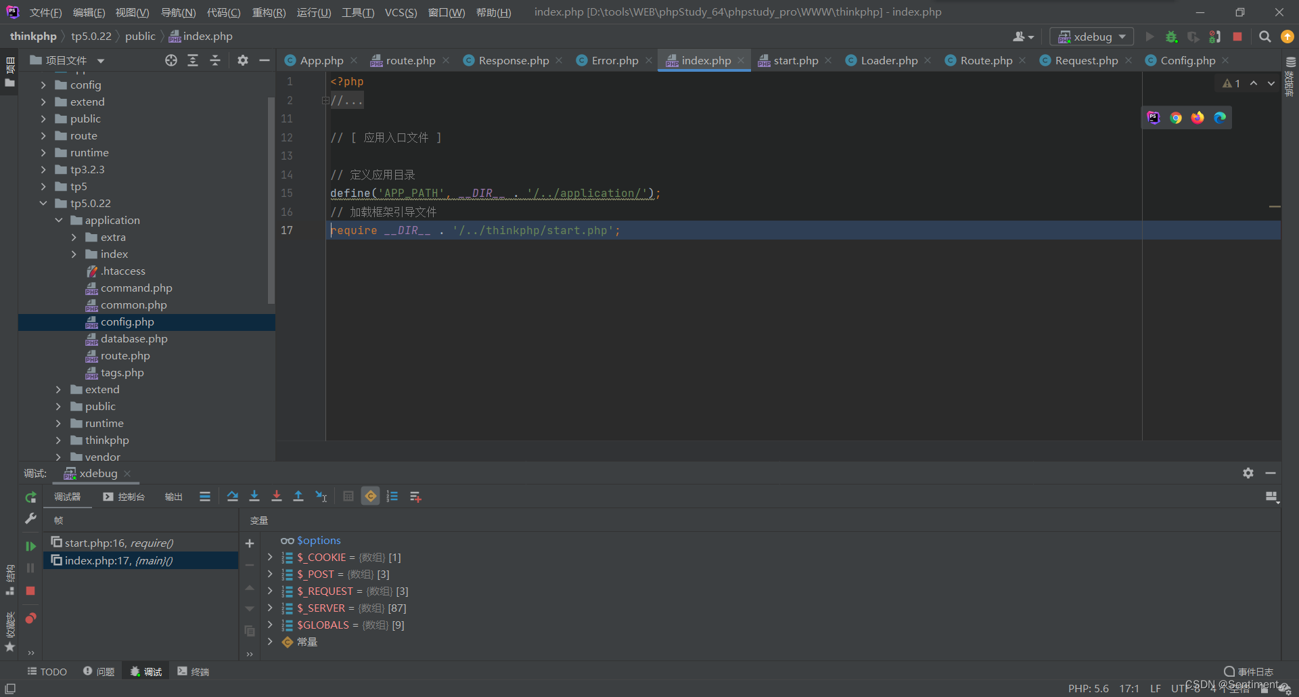Open preview in Firefox browser icon

click(1198, 118)
